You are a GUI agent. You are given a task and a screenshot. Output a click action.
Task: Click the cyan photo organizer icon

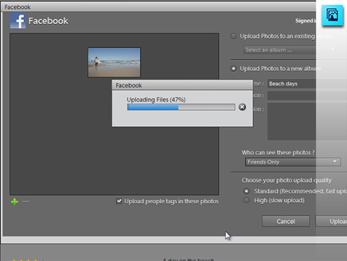332,15
